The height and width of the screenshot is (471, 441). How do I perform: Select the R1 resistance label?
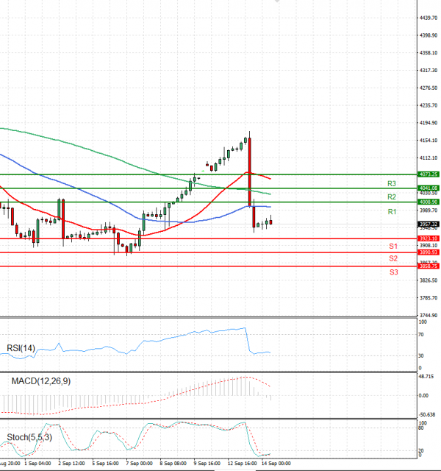(x=392, y=212)
